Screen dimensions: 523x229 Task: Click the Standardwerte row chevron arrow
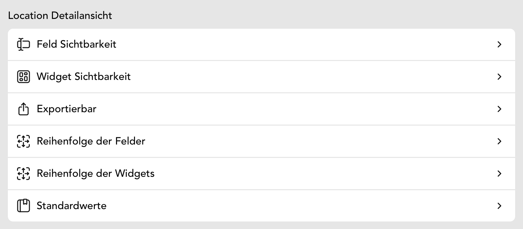[499, 206]
